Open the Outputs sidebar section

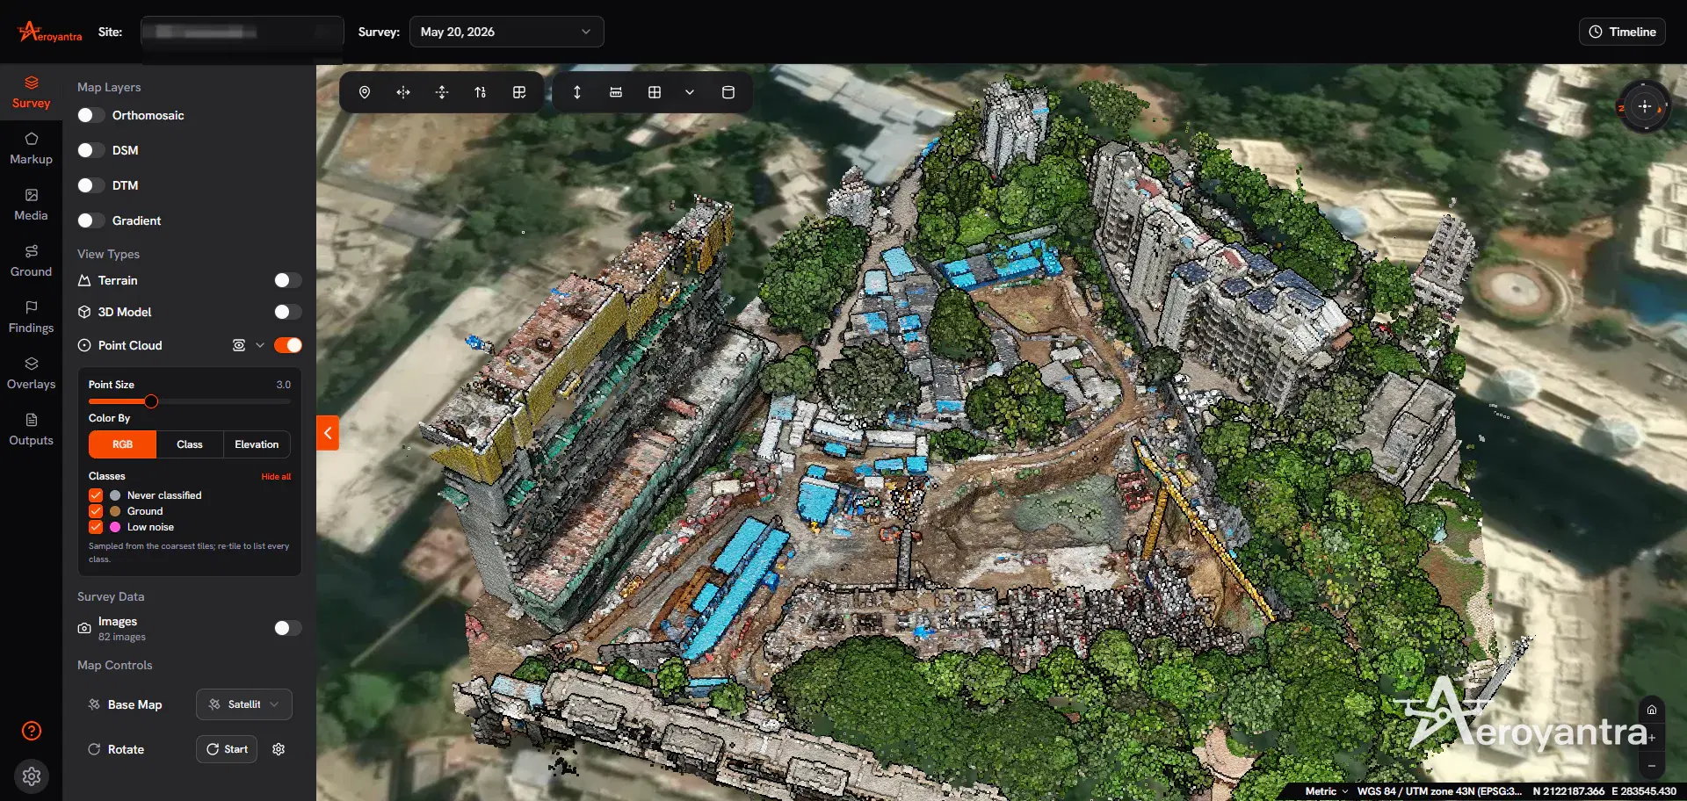(x=31, y=429)
